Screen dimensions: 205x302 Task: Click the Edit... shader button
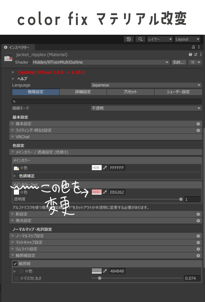[x=179, y=62]
